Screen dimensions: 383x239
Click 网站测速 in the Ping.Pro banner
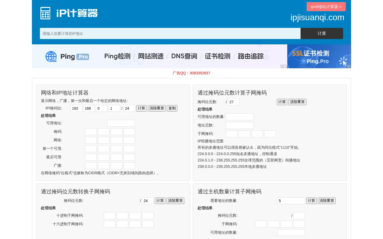click(x=151, y=56)
